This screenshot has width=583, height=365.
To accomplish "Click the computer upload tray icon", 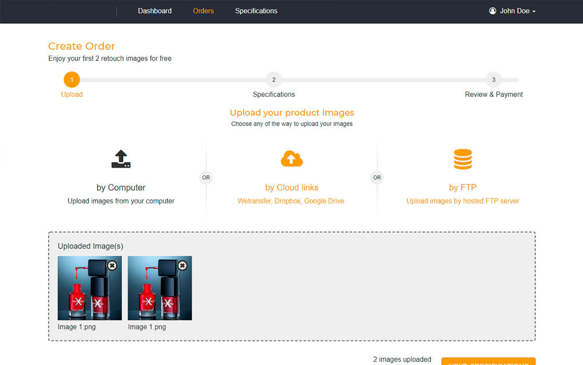I will (121, 159).
